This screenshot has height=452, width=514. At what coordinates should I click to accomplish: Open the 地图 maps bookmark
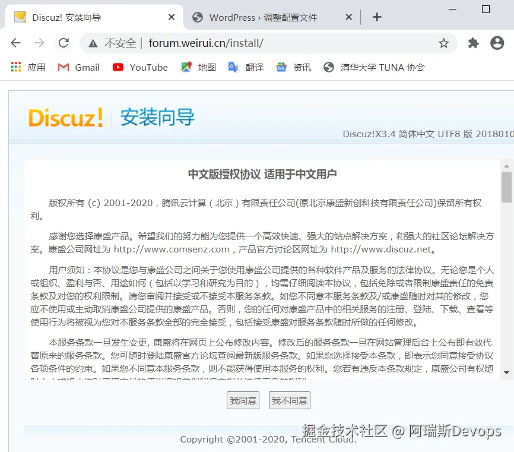click(199, 67)
